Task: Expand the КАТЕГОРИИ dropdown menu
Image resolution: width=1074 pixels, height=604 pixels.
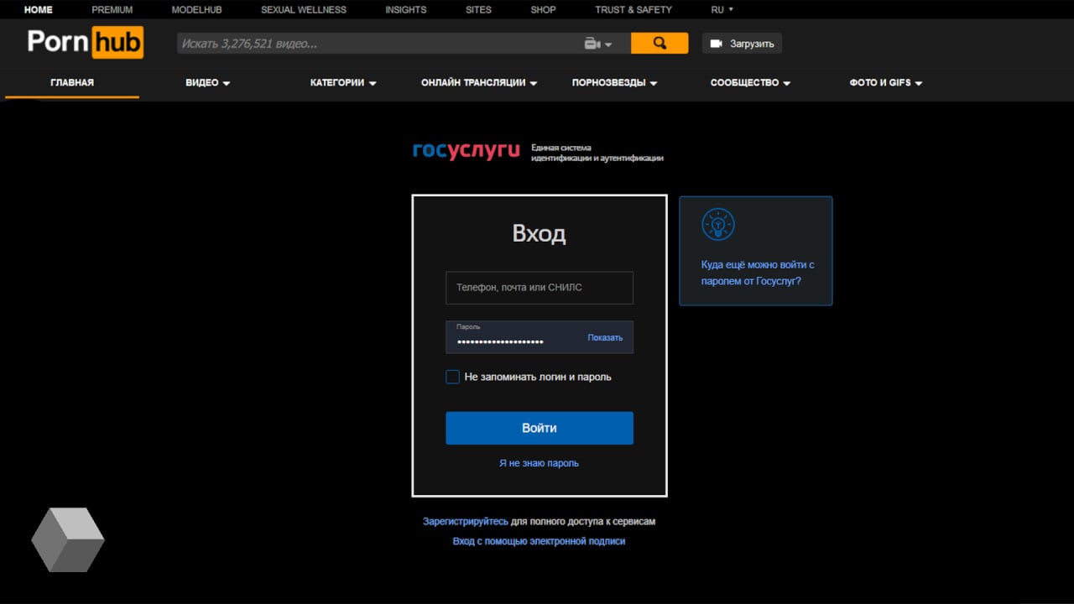Action: tap(343, 83)
